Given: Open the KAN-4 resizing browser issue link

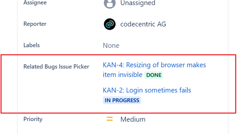Looking at the screenshot, I should [x=154, y=65].
